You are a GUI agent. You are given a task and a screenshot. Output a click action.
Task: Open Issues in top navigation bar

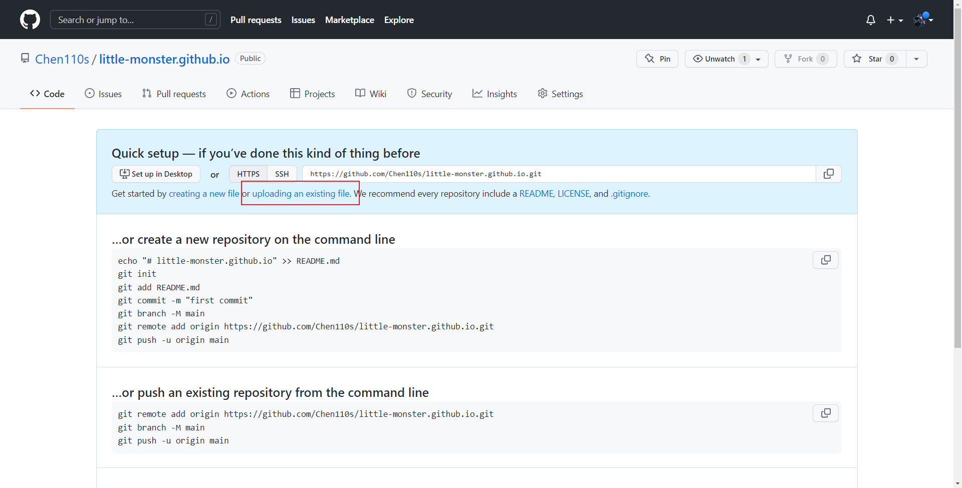(303, 20)
